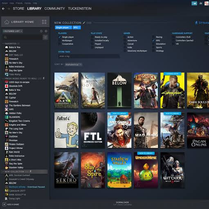Viewport: 209px width, 209px height.
Task: Click the Firewatch icon in Favorites
Action: [7, 59]
